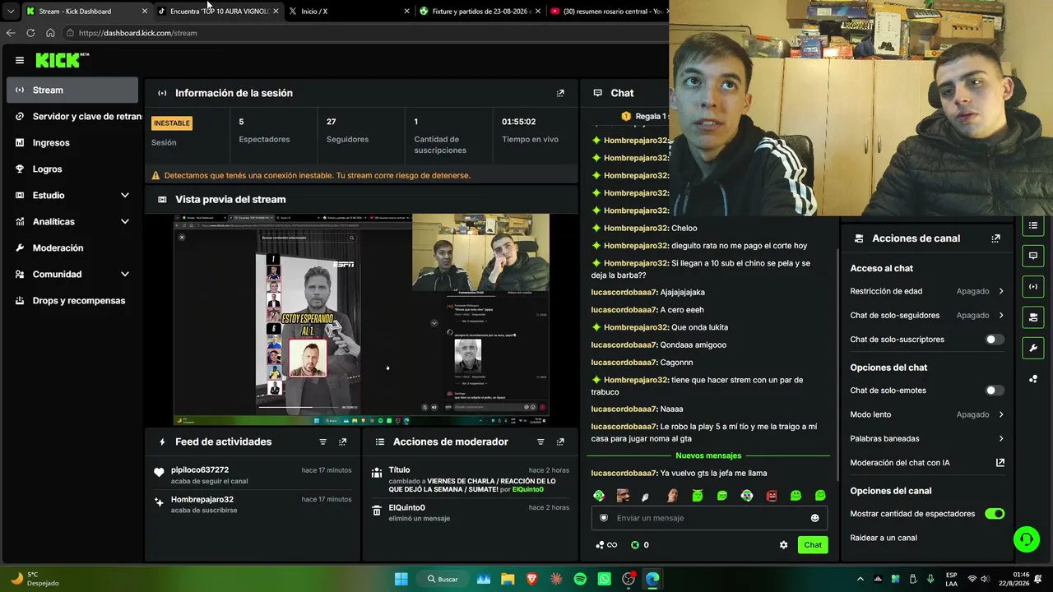Click the Kicks balance icon
Image resolution: width=1053 pixels, height=592 pixels.
click(x=635, y=545)
